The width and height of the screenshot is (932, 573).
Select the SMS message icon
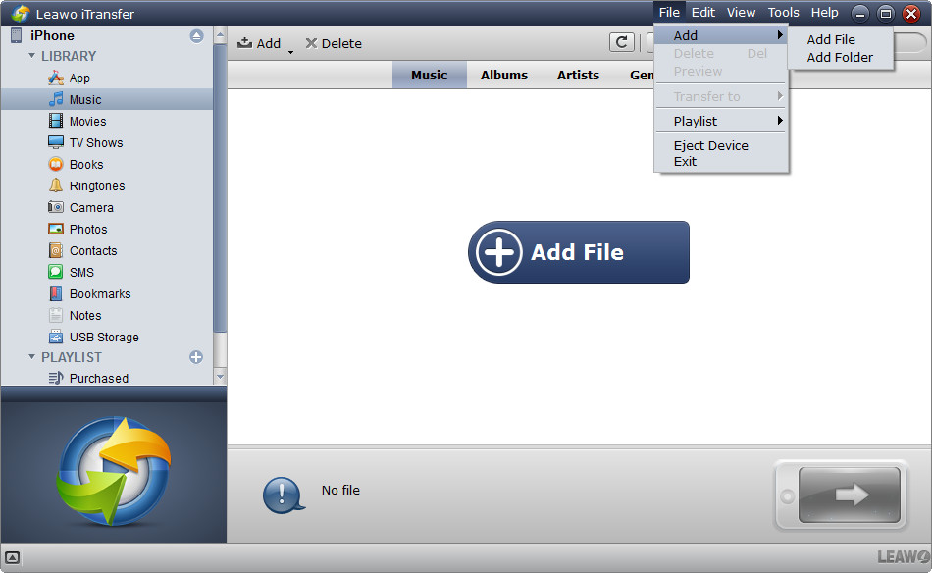pos(56,272)
